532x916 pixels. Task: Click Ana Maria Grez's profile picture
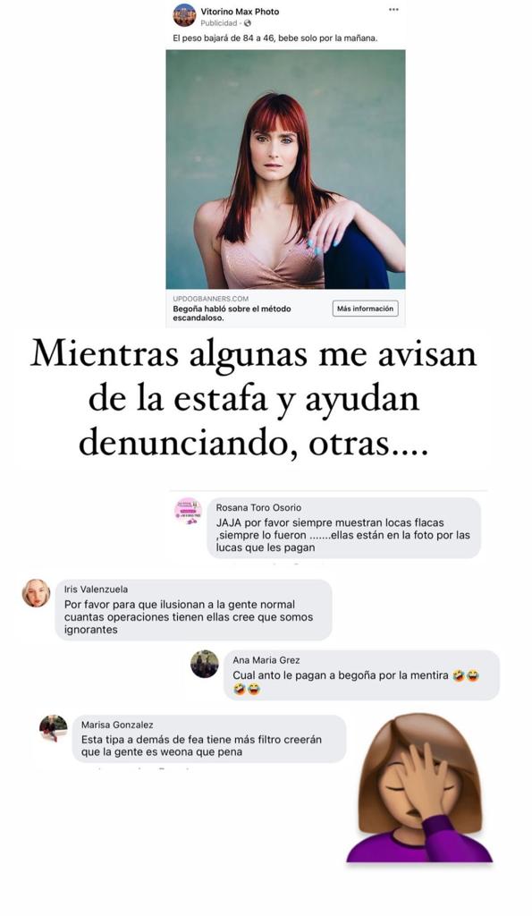click(205, 664)
